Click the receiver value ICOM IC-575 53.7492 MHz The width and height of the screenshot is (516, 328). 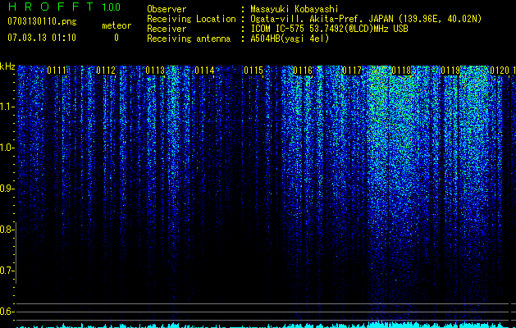pyautogui.click(x=329, y=29)
